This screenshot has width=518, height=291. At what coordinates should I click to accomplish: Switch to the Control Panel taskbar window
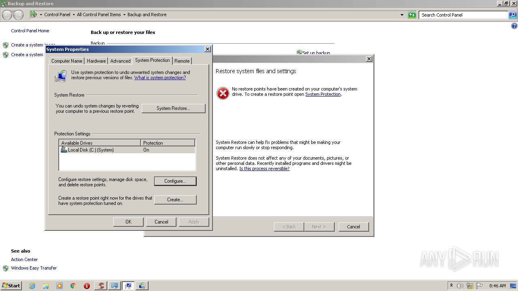tap(115, 286)
